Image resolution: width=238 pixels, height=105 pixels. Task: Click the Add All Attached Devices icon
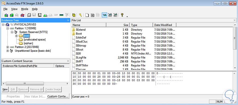12,15
